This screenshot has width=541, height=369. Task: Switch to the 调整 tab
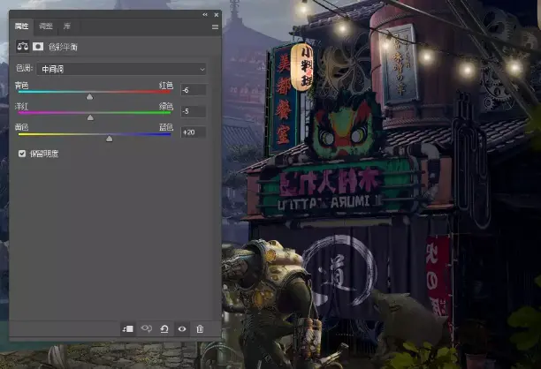[x=46, y=26]
